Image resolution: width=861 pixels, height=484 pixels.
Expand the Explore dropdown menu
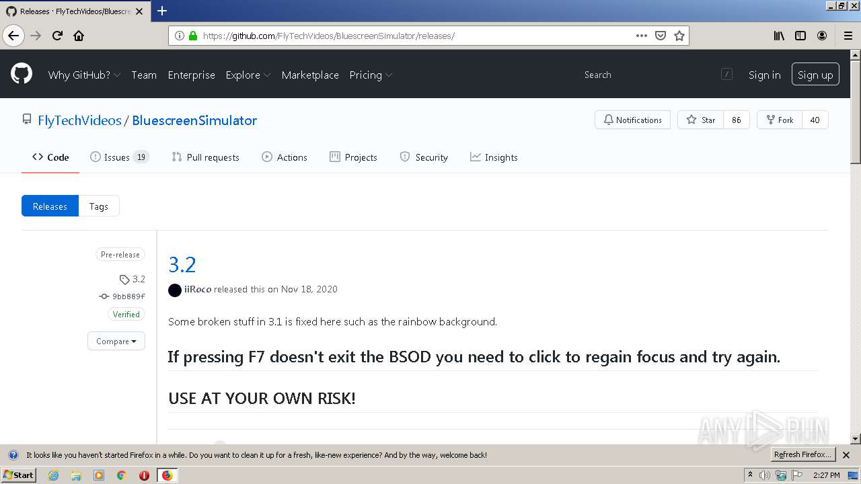point(248,75)
